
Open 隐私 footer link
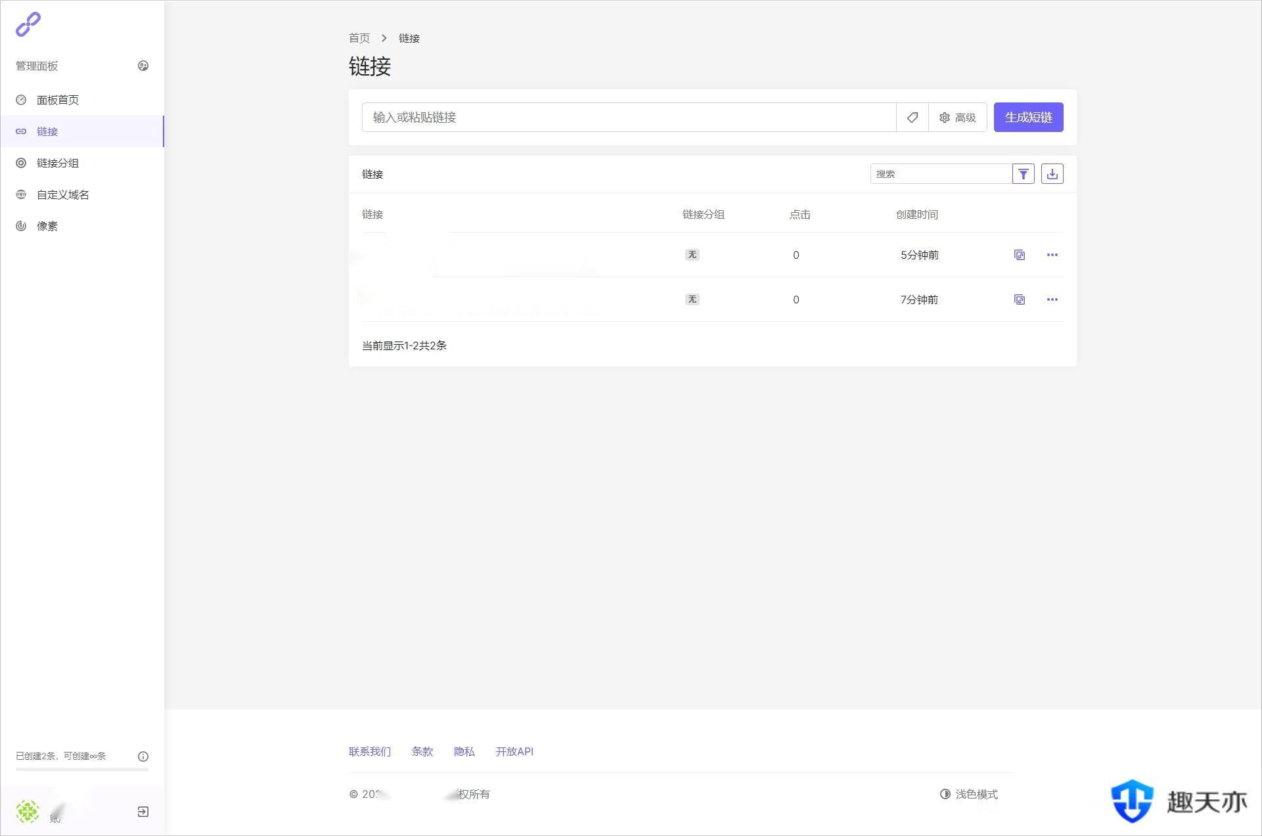pyautogui.click(x=464, y=751)
